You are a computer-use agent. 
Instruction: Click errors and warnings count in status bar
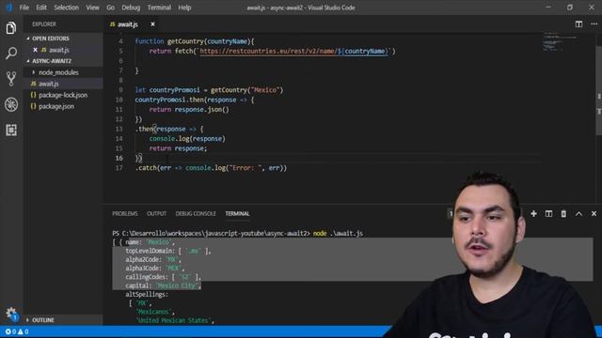click(x=17, y=331)
